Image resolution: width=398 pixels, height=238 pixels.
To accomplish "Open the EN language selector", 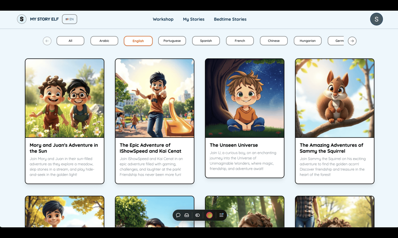I will 70,19.
